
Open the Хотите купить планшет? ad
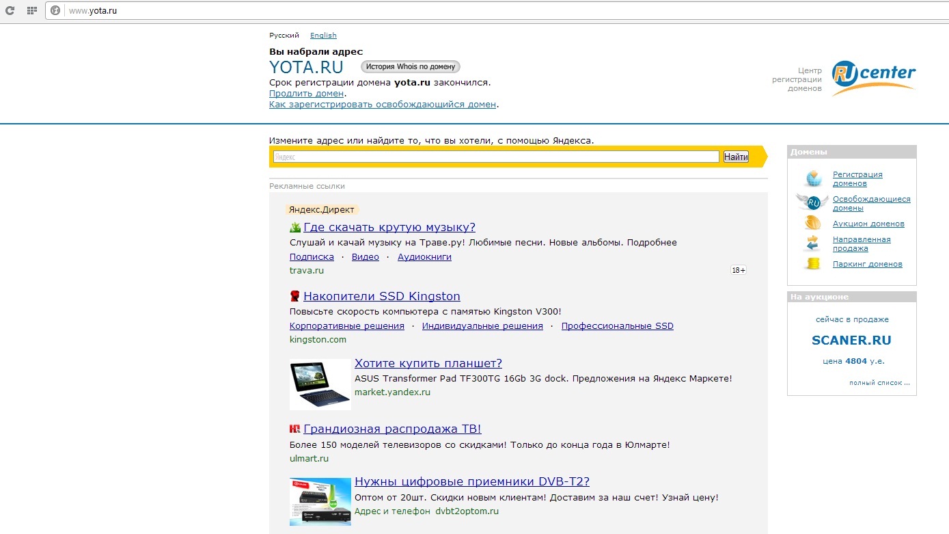(x=428, y=363)
